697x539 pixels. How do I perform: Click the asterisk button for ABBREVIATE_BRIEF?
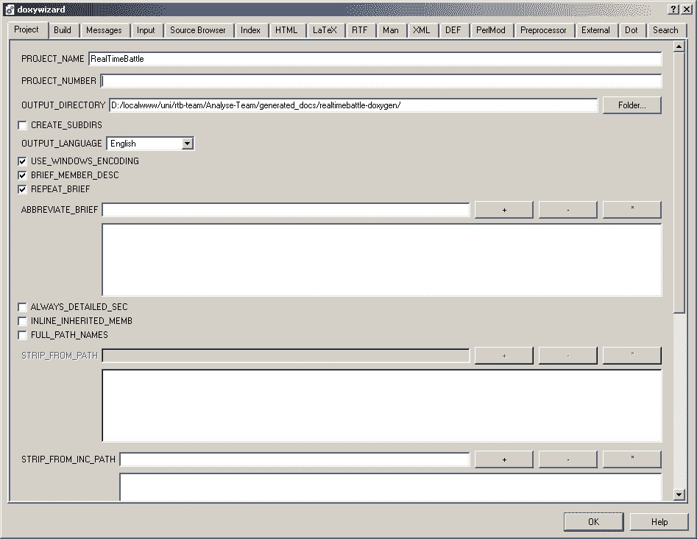click(632, 210)
